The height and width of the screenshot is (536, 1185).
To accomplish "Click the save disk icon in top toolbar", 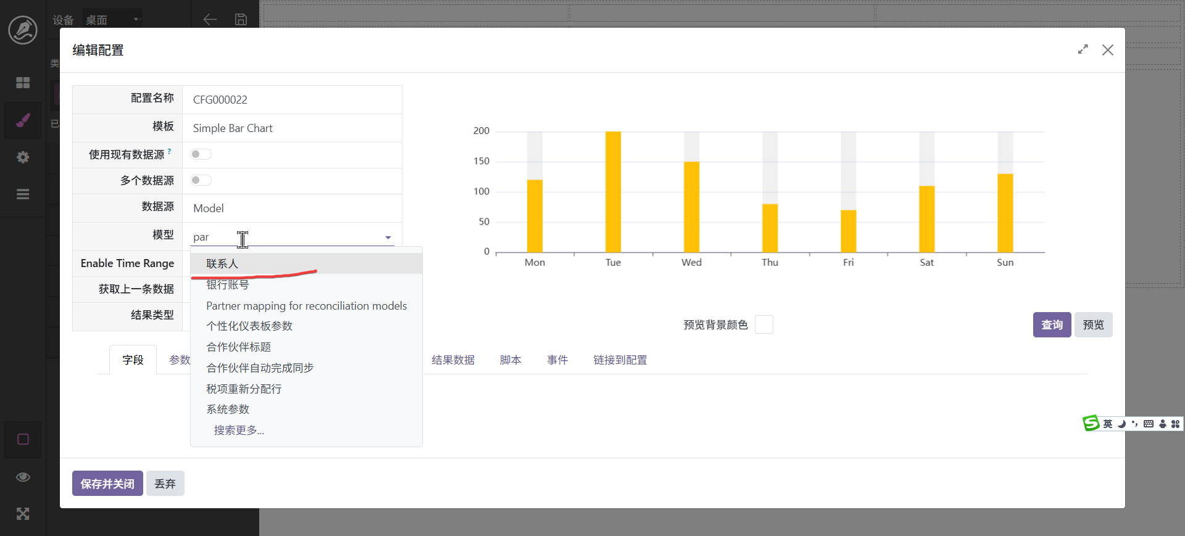I will 241,20.
